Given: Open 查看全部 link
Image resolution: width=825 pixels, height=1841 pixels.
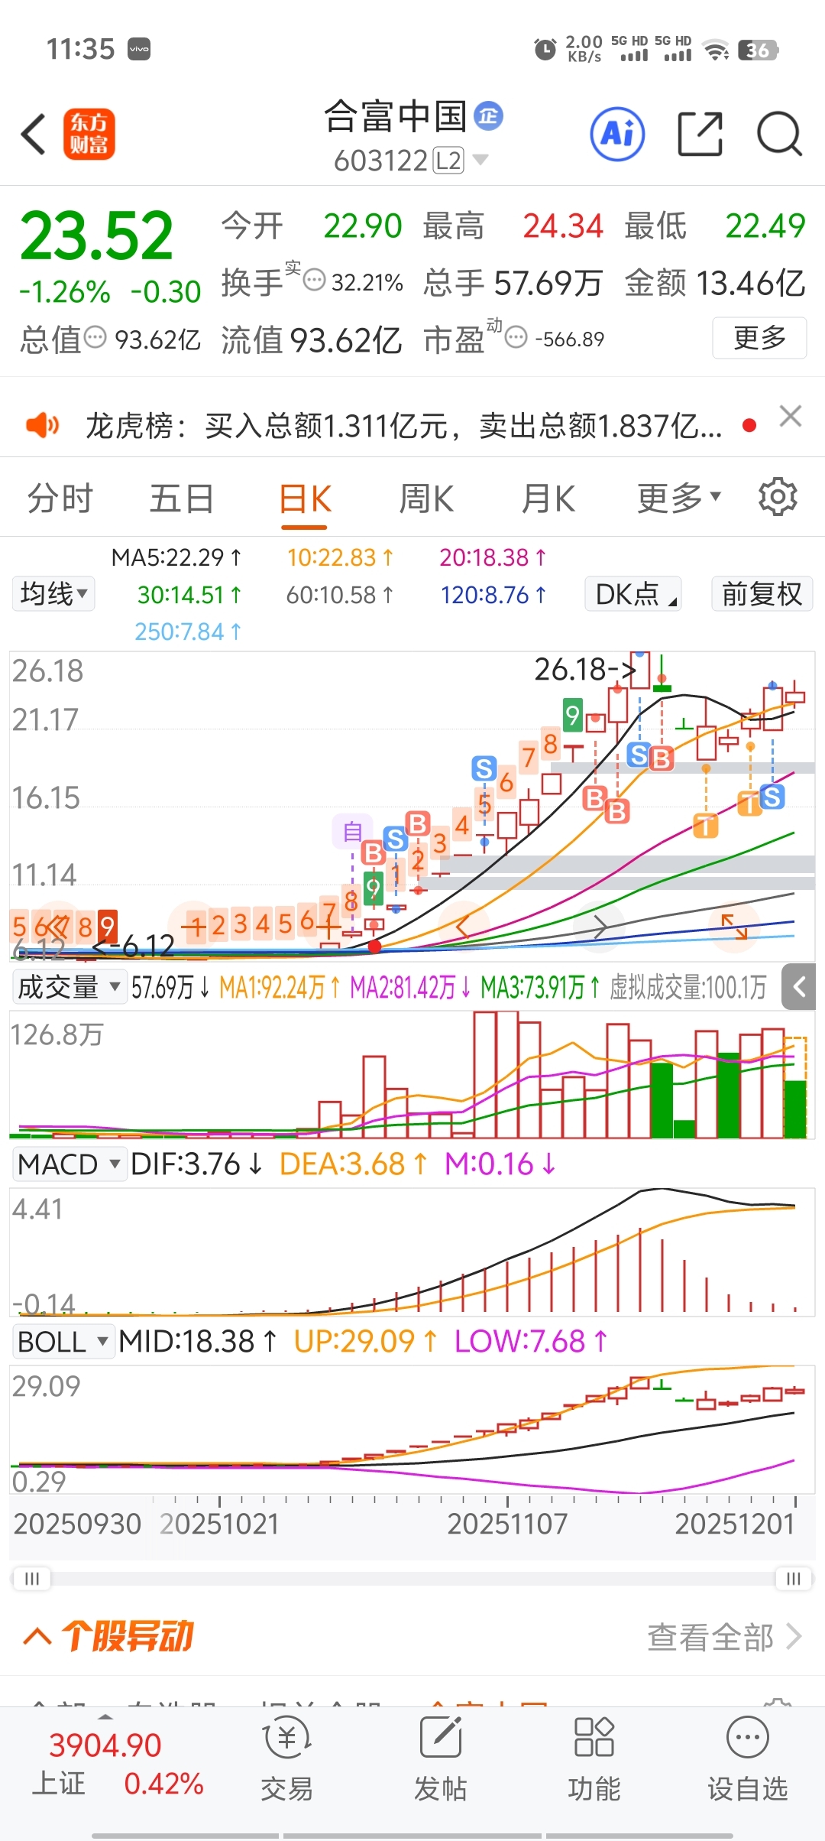Looking at the screenshot, I should click(x=724, y=1637).
